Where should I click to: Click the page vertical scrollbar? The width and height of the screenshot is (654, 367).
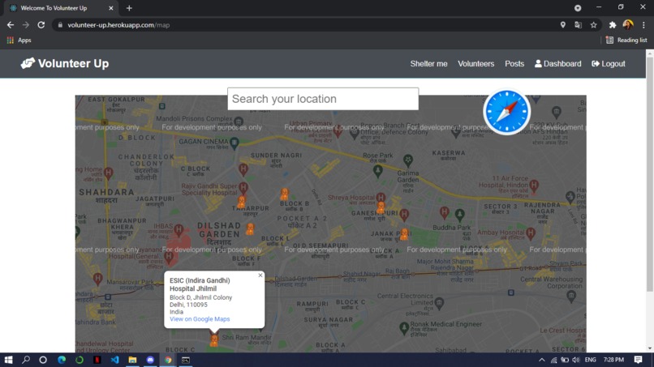click(649, 174)
